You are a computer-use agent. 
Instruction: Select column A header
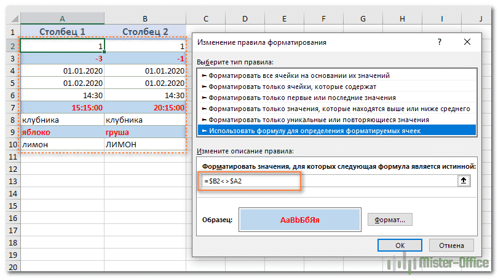pyautogui.click(x=62, y=19)
